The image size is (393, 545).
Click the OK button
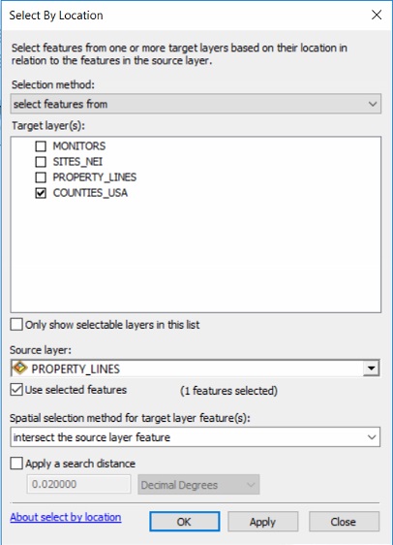coord(185,522)
